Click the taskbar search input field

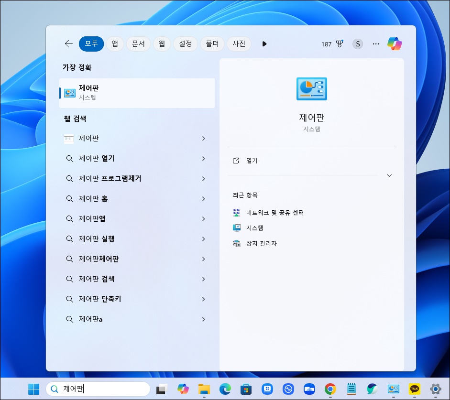click(x=98, y=389)
